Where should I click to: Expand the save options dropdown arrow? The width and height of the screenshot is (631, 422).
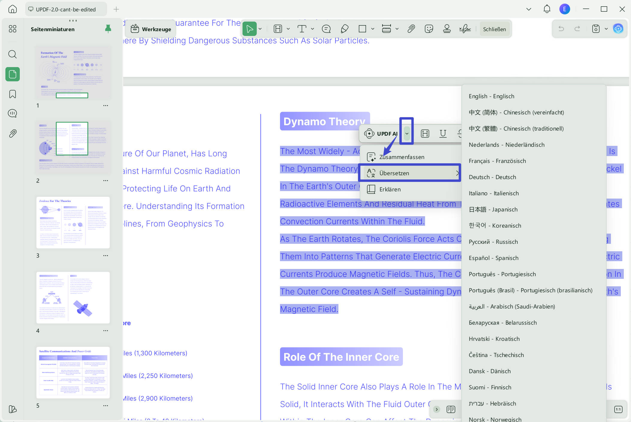[606, 29]
